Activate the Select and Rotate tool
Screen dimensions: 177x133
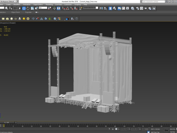28,8
